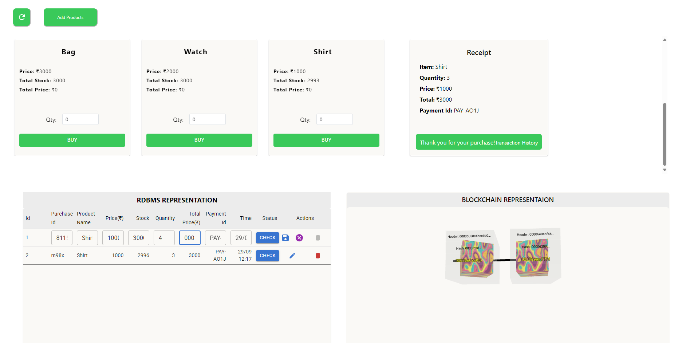The height and width of the screenshot is (343, 682).
Task: Focus the Bag quantity input field
Action: click(x=80, y=119)
